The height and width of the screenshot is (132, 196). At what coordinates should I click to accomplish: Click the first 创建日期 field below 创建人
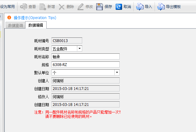[86, 88]
